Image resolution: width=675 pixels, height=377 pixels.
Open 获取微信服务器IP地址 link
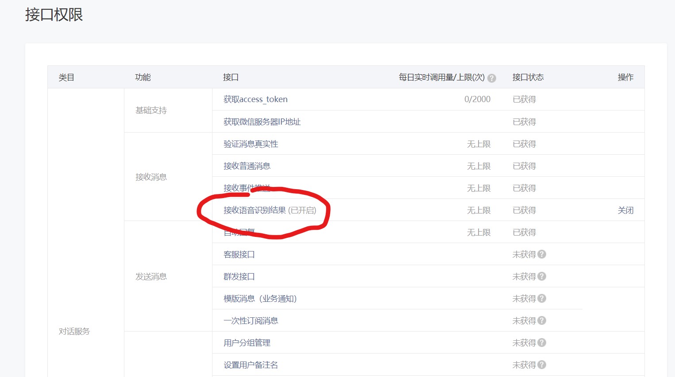(x=262, y=122)
